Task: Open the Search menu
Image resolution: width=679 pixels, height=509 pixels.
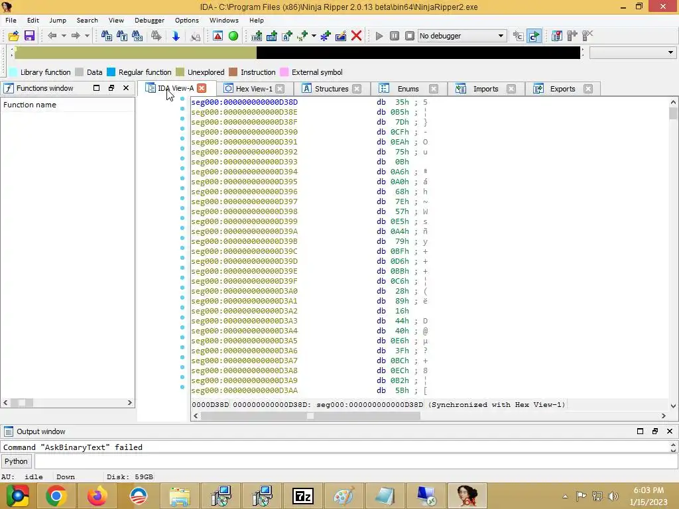Action: [x=87, y=21]
